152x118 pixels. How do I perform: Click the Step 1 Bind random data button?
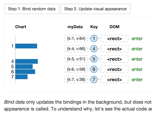click(x=32, y=9)
